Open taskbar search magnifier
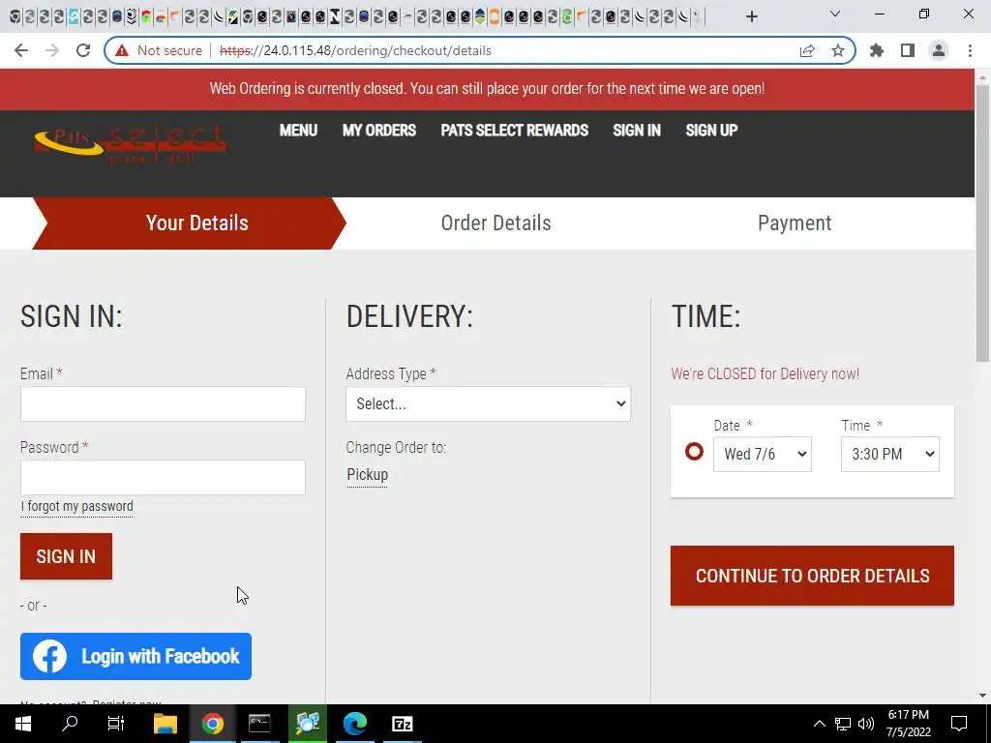Image resolution: width=991 pixels, height=743 pixels. point(70,724)
